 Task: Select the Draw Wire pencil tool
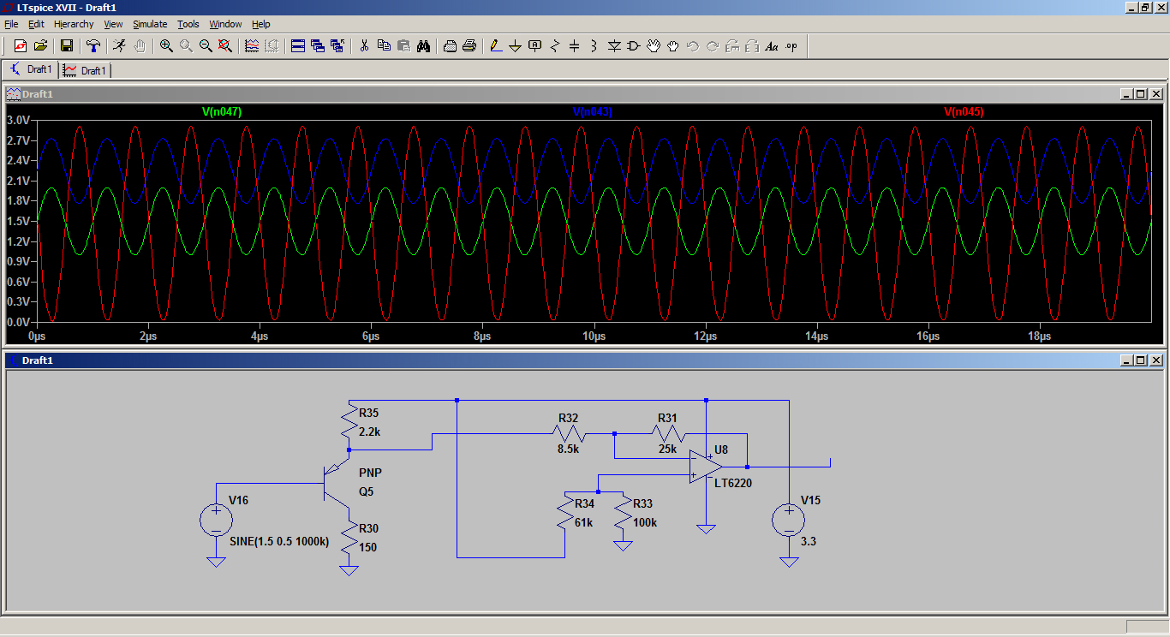(x=495, y=45)
